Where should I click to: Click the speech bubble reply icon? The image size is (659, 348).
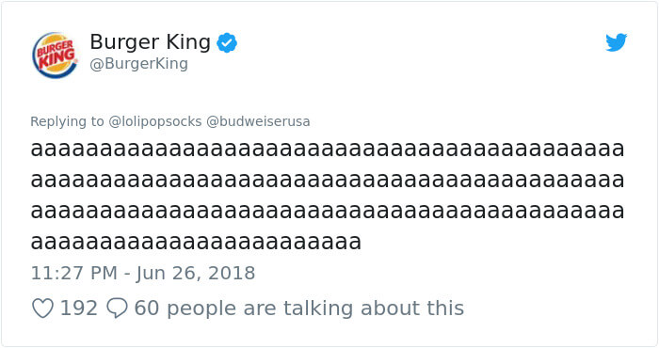click(x=117, y=308)
